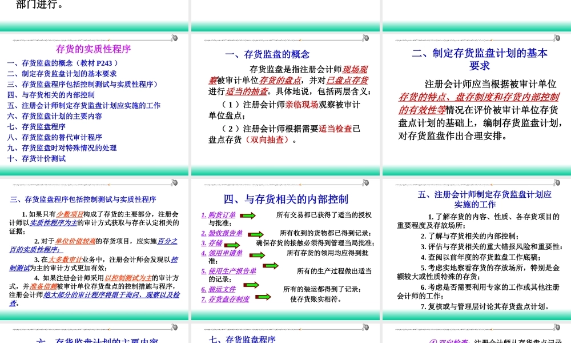Click text 使存货账实相符
The image size is (571, 343).
pos(316,299)
